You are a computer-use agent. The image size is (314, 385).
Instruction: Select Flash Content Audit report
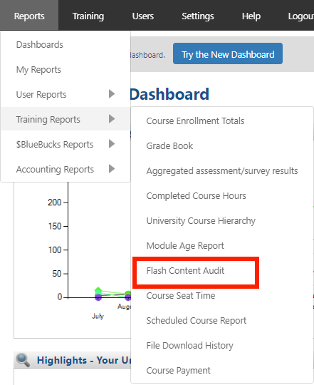click(x=185, y=271)
